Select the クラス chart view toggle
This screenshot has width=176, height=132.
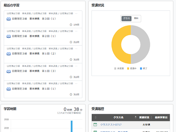(126, 19)
